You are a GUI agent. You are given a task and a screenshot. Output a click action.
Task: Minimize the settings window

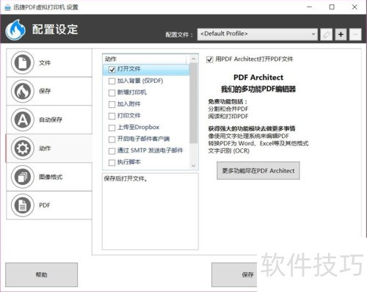pos(310,7)
